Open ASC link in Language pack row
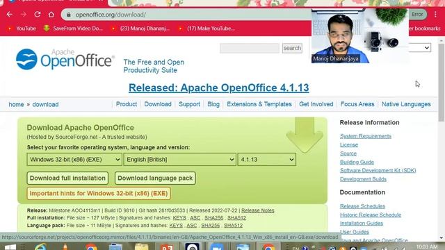Viewport: 445px width, 250px height. pos(192,226)
